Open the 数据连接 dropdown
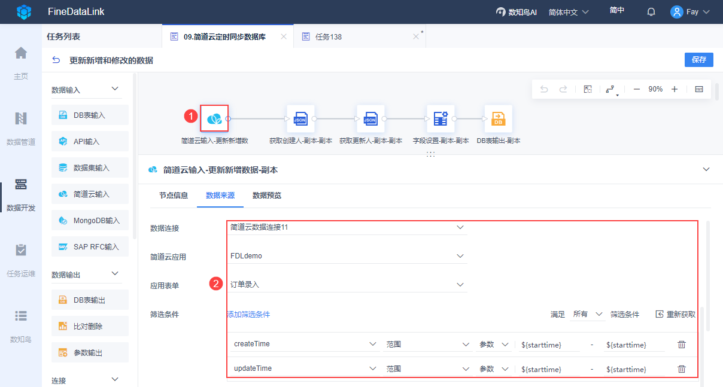This screenshot has height=387, width=723. pos(347,227)
